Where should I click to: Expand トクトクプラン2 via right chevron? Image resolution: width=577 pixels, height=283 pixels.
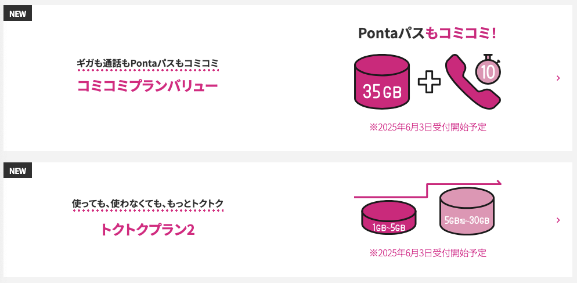point(558,220)
